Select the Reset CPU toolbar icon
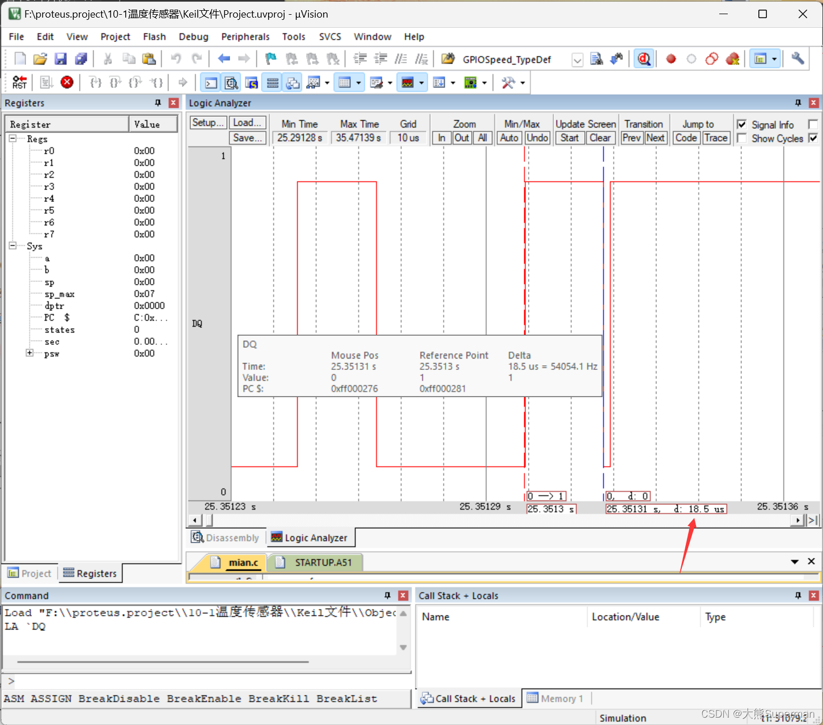Screen dimensions: 823x725 point(19,82)
